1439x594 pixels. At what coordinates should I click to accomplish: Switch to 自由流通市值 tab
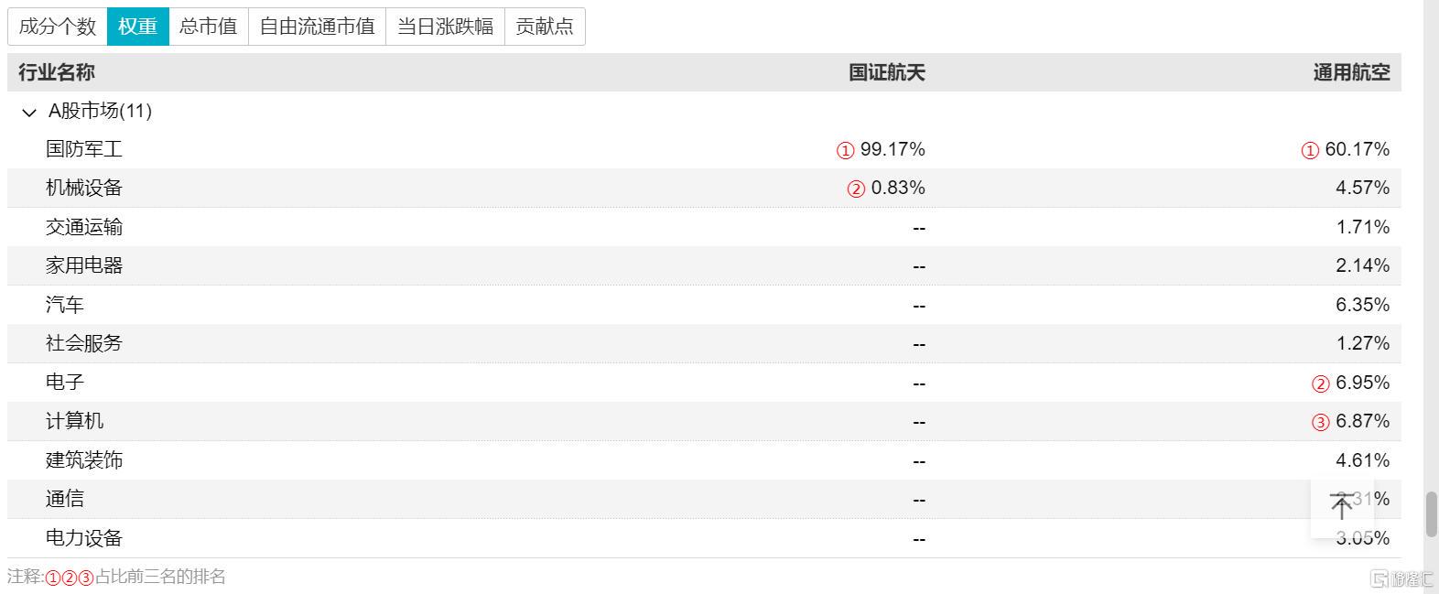point(318,27)
